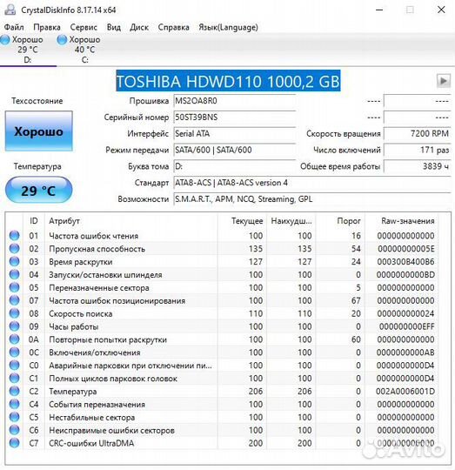Click the first empty ---- field beside Прошивка
The width and height of the screenshot is (455, 470).
pos(418,101)
